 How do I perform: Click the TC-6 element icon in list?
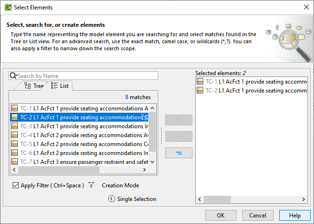click(15, 153)
